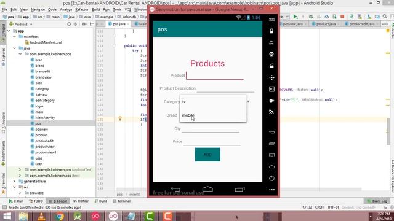The height and width of the screenshot is (221, 394).
Task: Click Genymotion battery widget icon
Action: [271, 31]
